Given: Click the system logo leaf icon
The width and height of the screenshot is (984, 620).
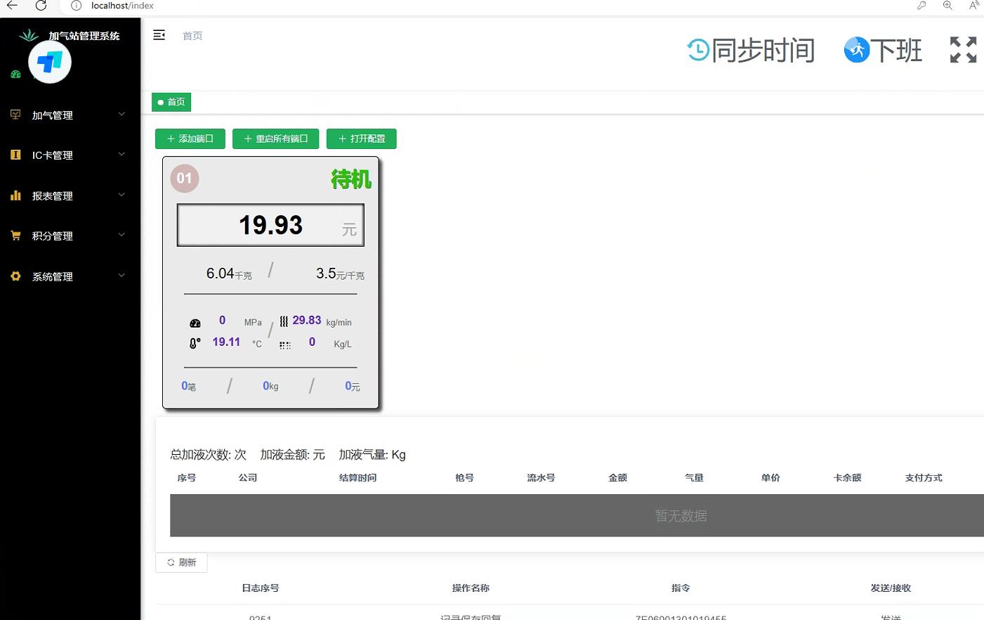Looking at the screenshot, I should tap(29, 34).
